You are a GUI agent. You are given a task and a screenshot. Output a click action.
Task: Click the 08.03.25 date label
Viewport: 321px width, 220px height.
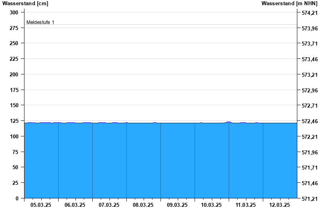143,205
